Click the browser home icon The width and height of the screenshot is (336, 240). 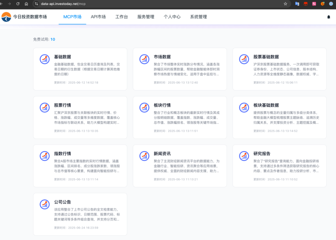(x=27, y=4)
